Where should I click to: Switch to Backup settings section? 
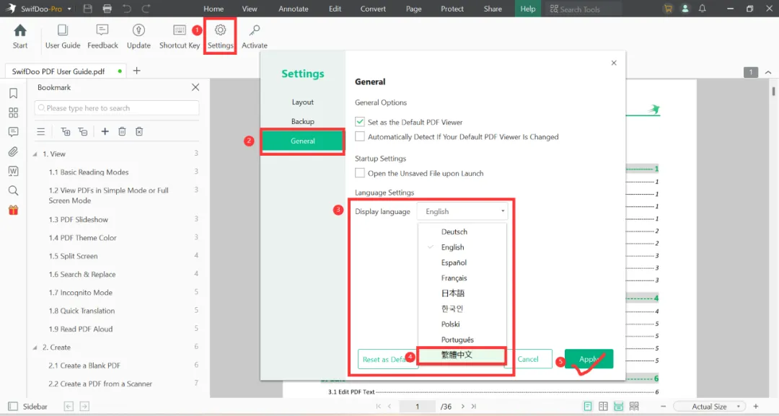tap(302, 121)
